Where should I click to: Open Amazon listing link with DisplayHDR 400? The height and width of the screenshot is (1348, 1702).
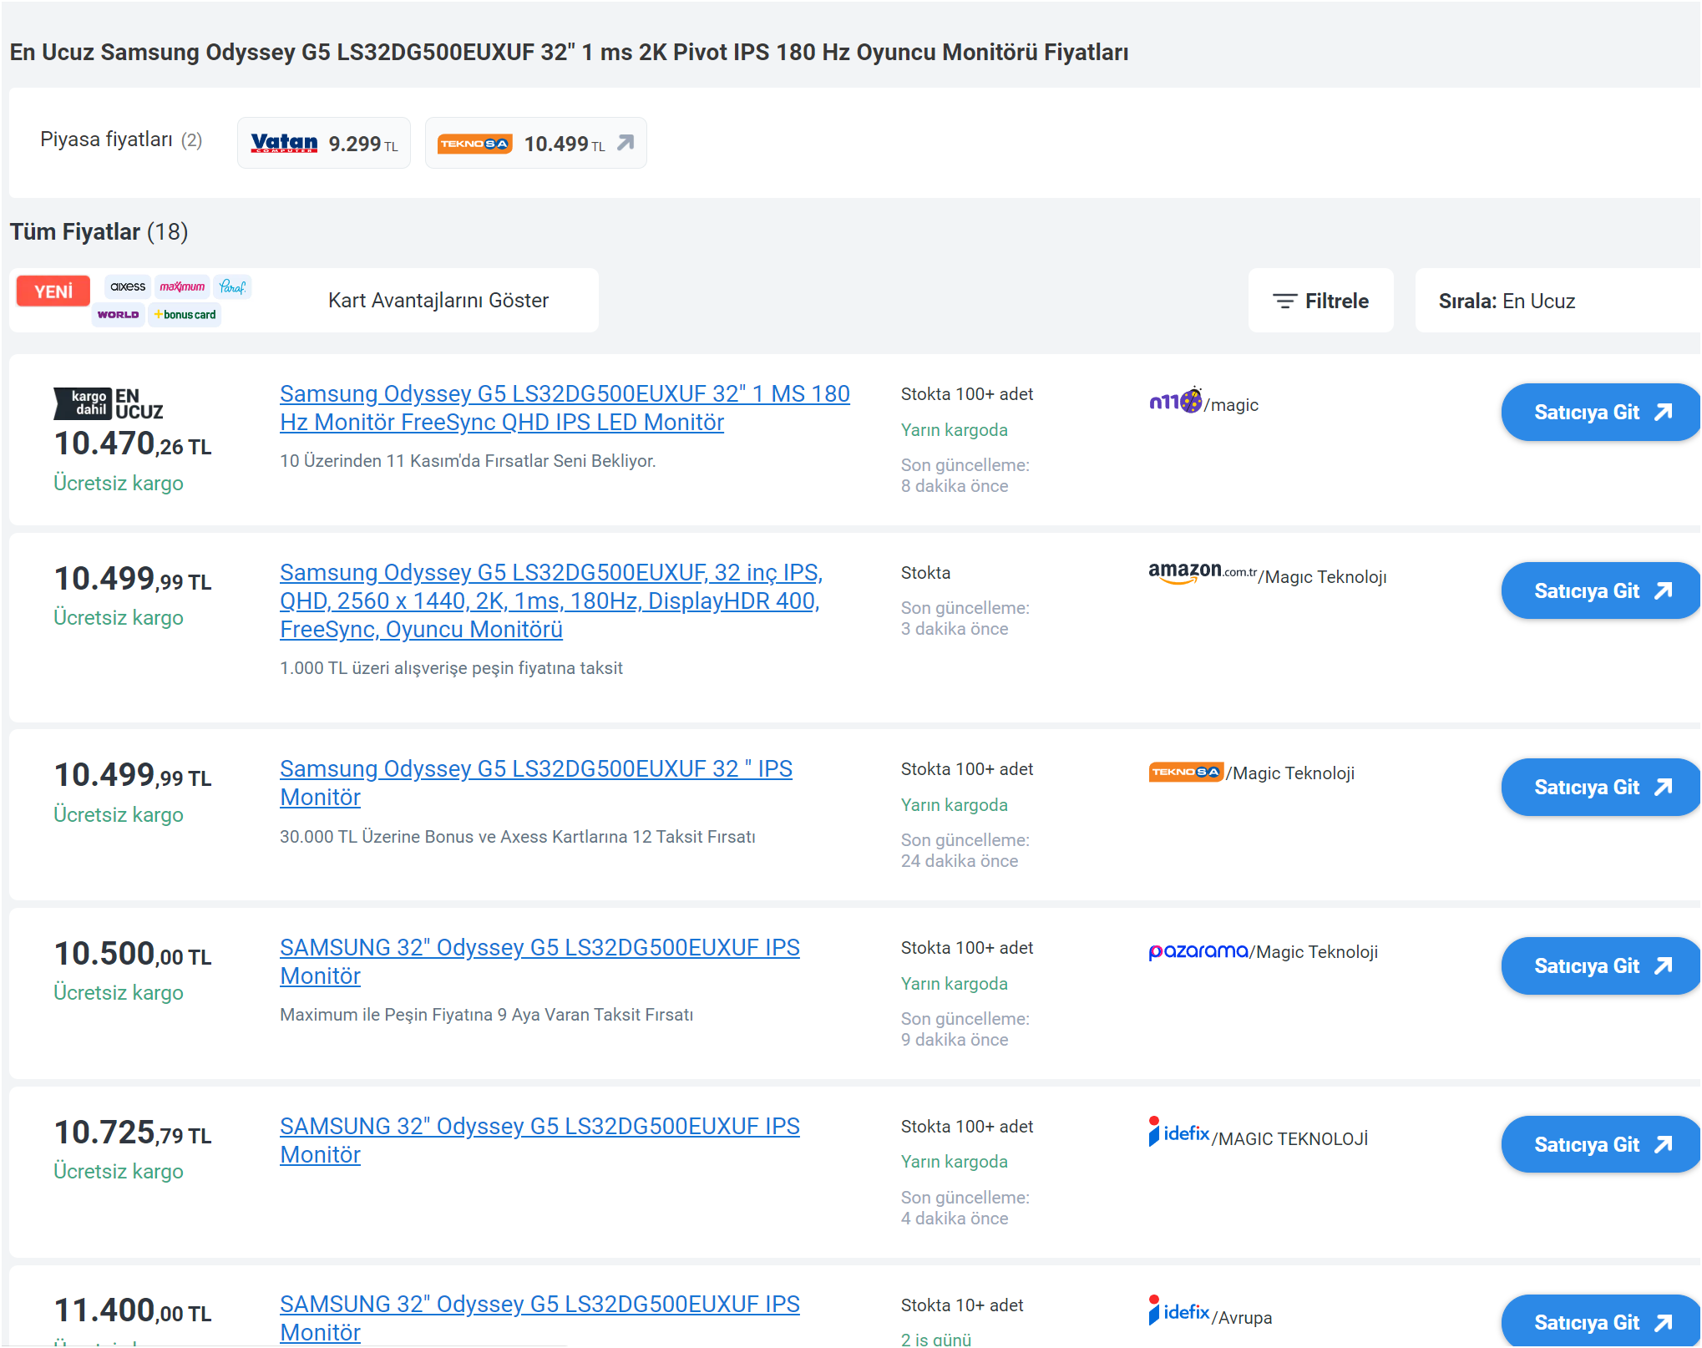click(x=551, y=601)
